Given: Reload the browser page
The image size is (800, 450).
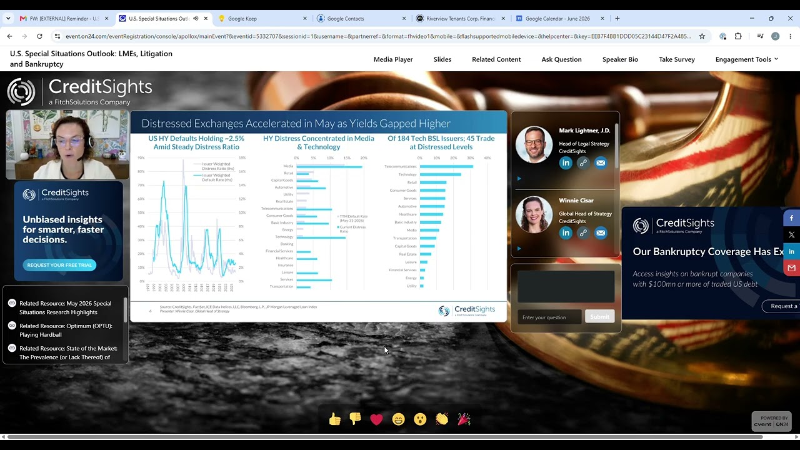Looking at the screenshot, I should pos(39,36).
